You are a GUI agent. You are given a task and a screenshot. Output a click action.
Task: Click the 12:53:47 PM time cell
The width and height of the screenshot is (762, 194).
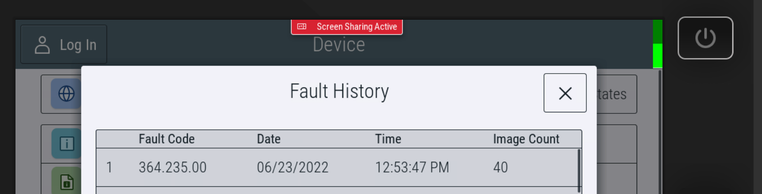pyautogui.click(x=412, y=167)
